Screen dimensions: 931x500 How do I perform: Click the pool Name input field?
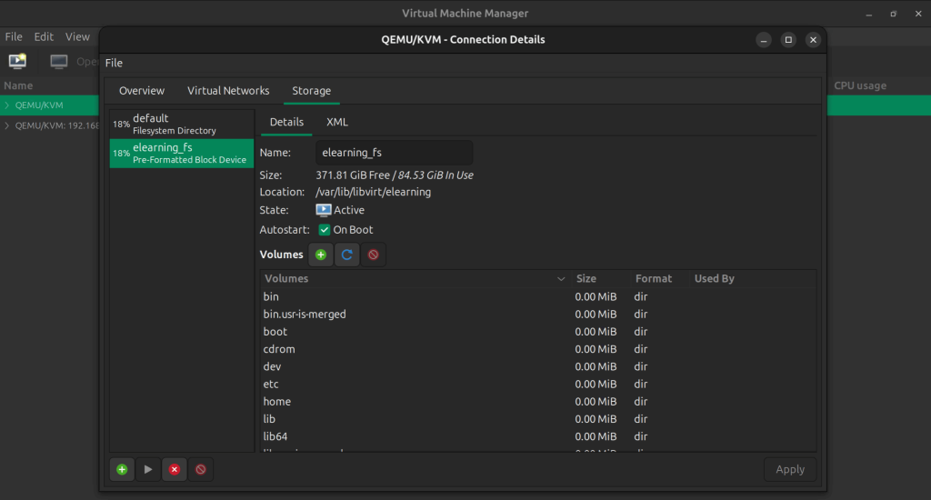(395, 153)
